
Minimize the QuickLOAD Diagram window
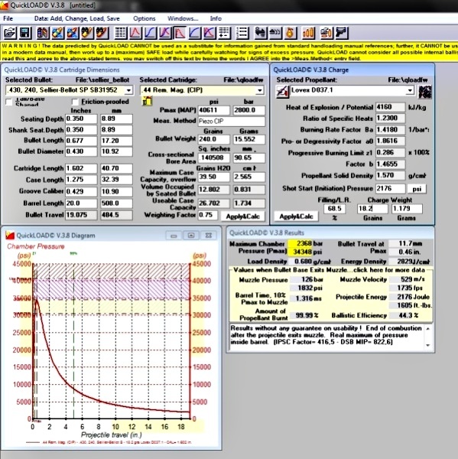coord(174,236)
